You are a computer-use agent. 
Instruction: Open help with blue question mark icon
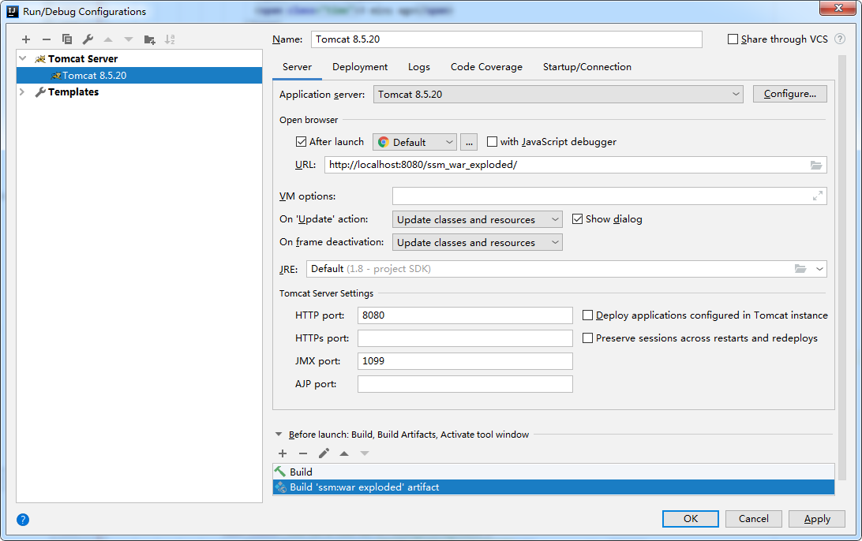[x=23, y=520]
